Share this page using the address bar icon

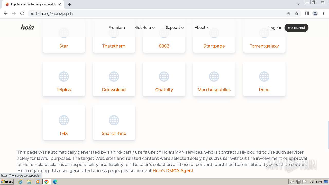coord(288,13)
